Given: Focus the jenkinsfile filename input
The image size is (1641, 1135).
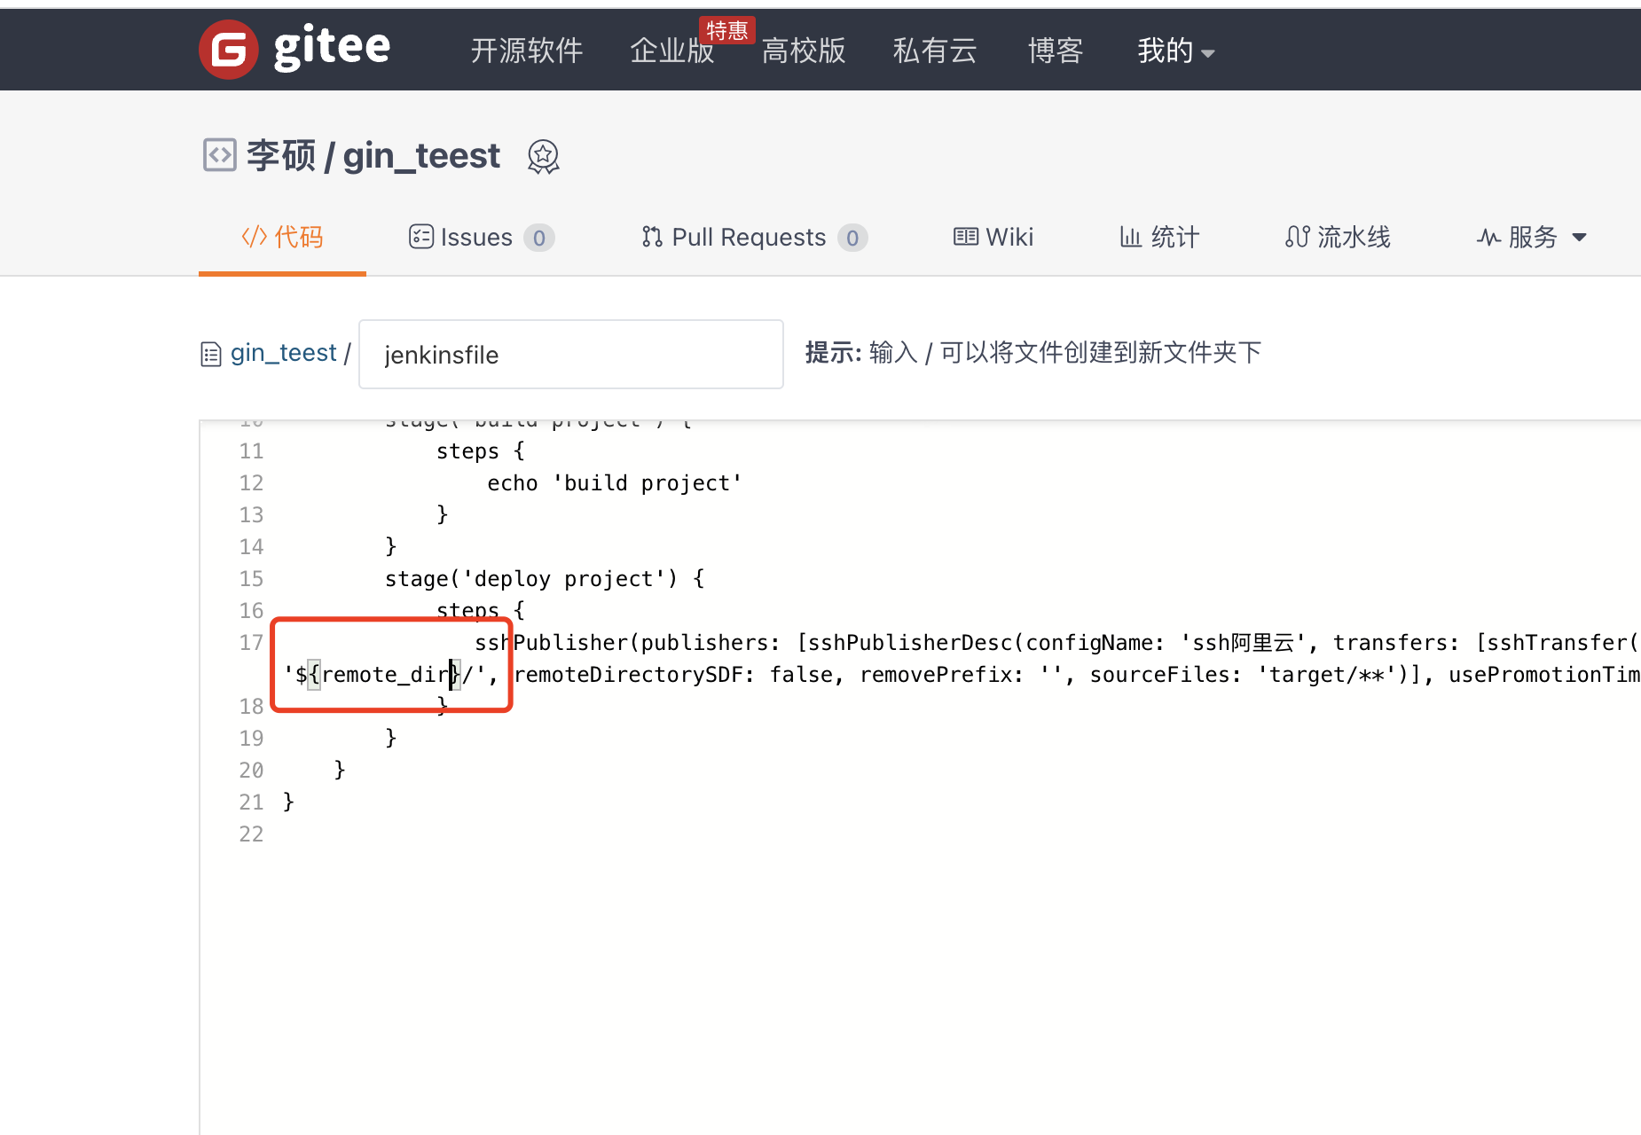Looking at the screenshot, I should (x=571, y=355).
